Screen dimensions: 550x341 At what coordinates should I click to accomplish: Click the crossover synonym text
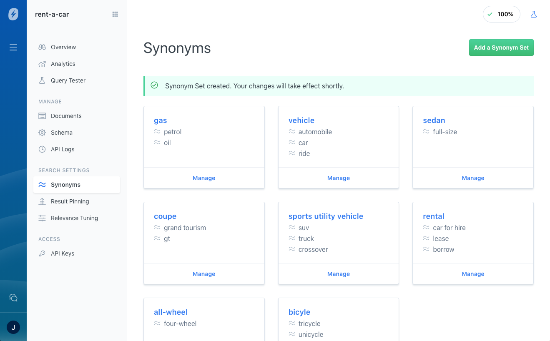(x=313, y=249)
